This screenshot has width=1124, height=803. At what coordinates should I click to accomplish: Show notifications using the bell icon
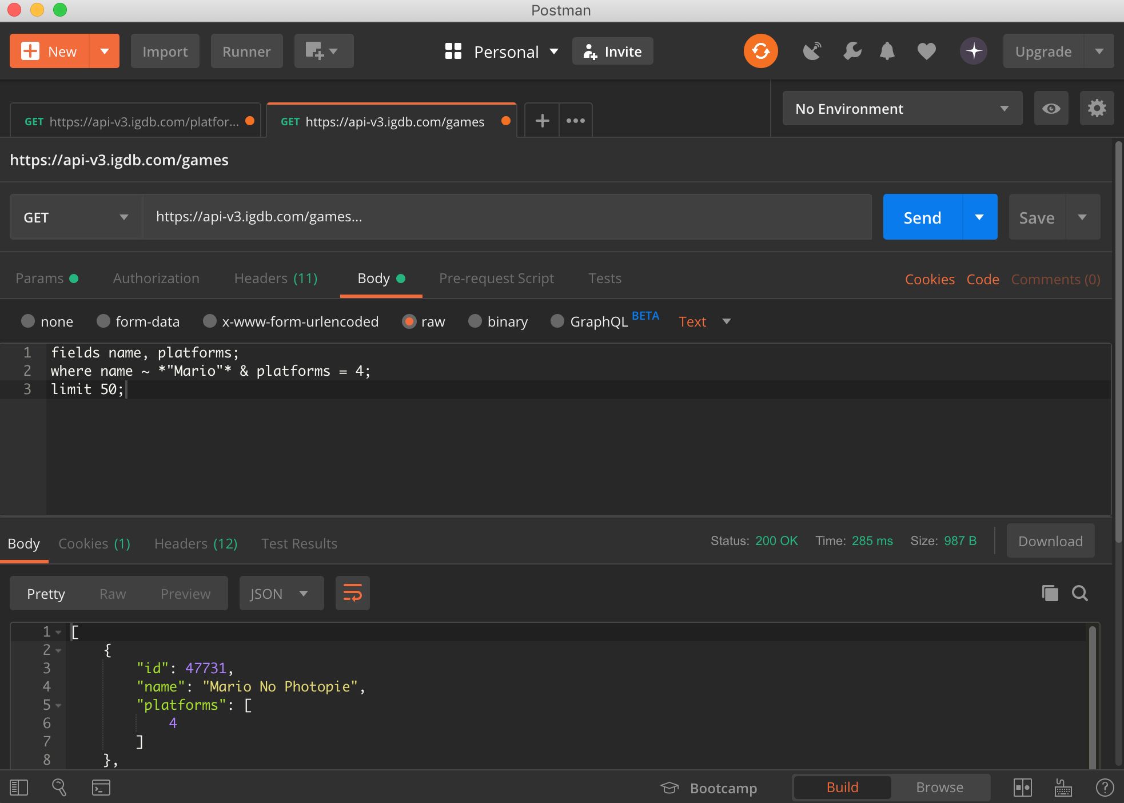(x=887, y=51)
